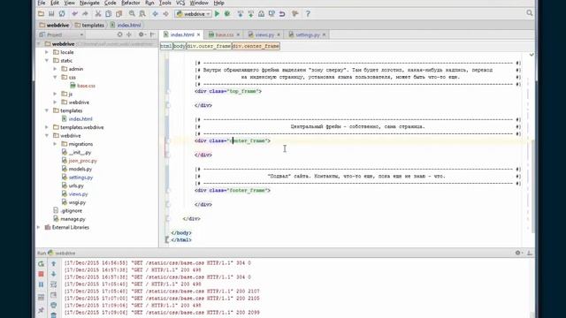Rerun webdrive in Run panel

tap(42, 264)
